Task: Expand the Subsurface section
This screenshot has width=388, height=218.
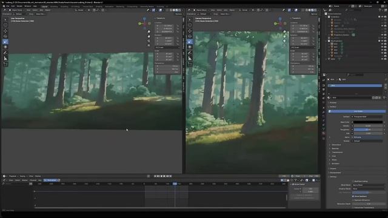Action: click(x=336, y=145)
